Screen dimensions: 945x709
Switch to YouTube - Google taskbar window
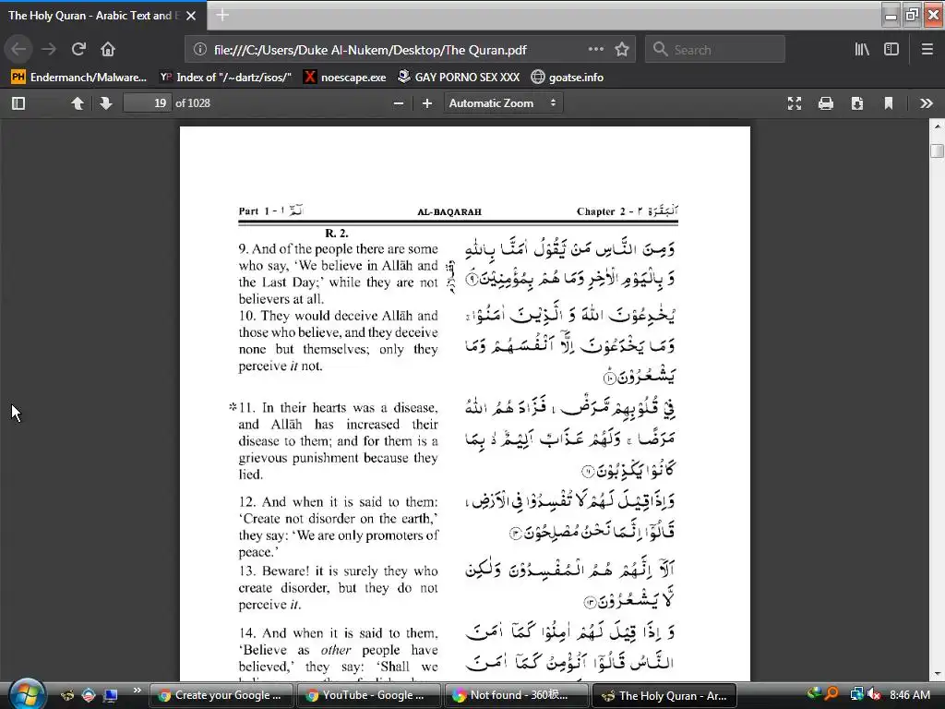(x=368, y=695)
